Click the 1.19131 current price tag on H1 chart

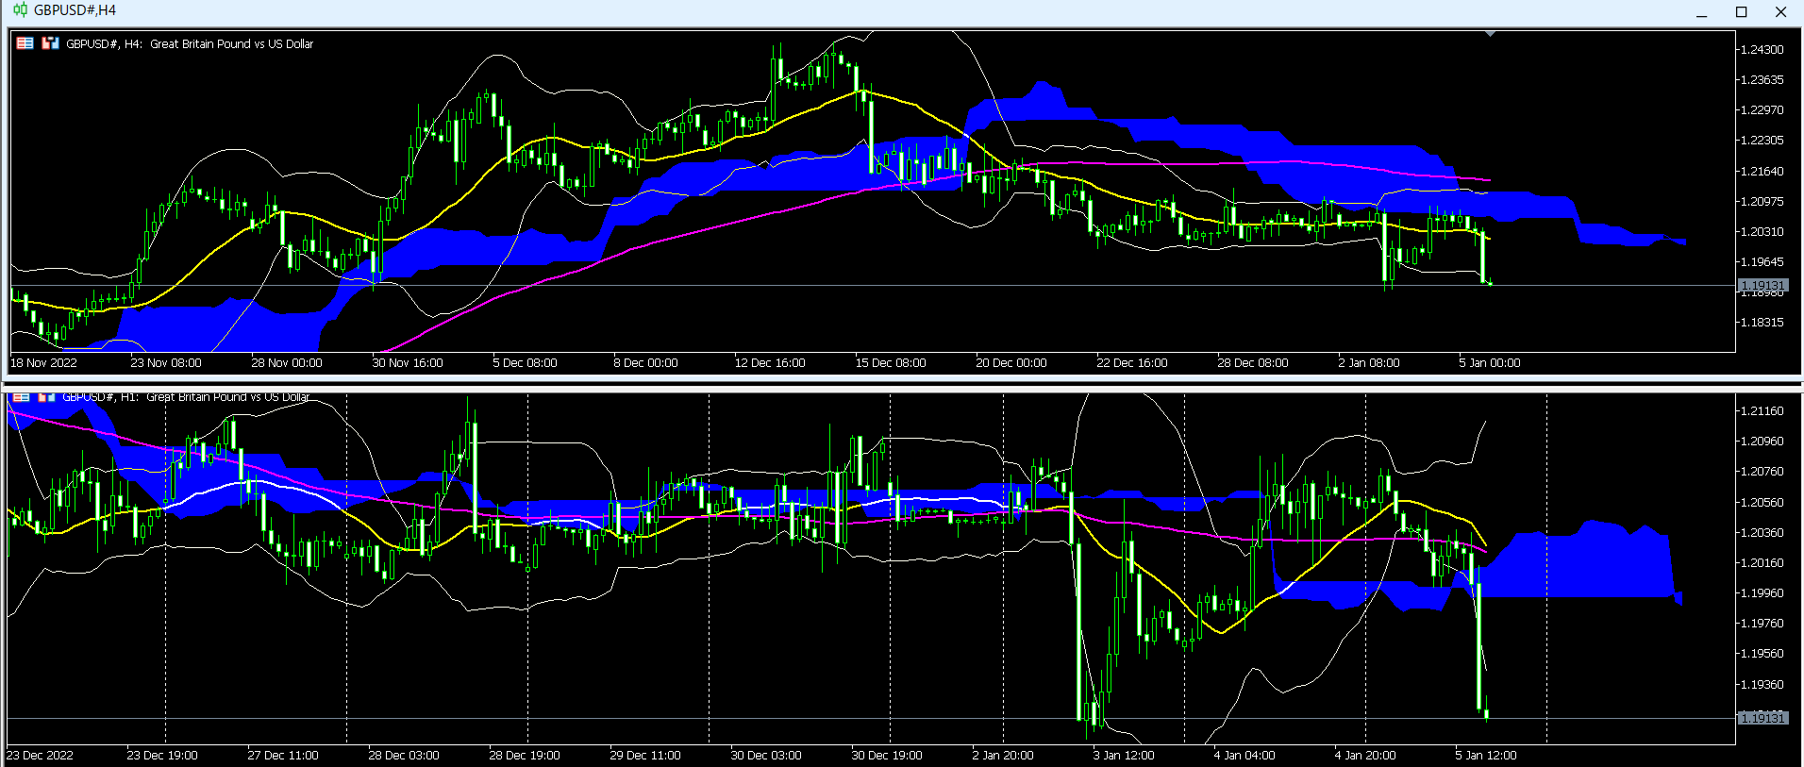coord(1762,718)
